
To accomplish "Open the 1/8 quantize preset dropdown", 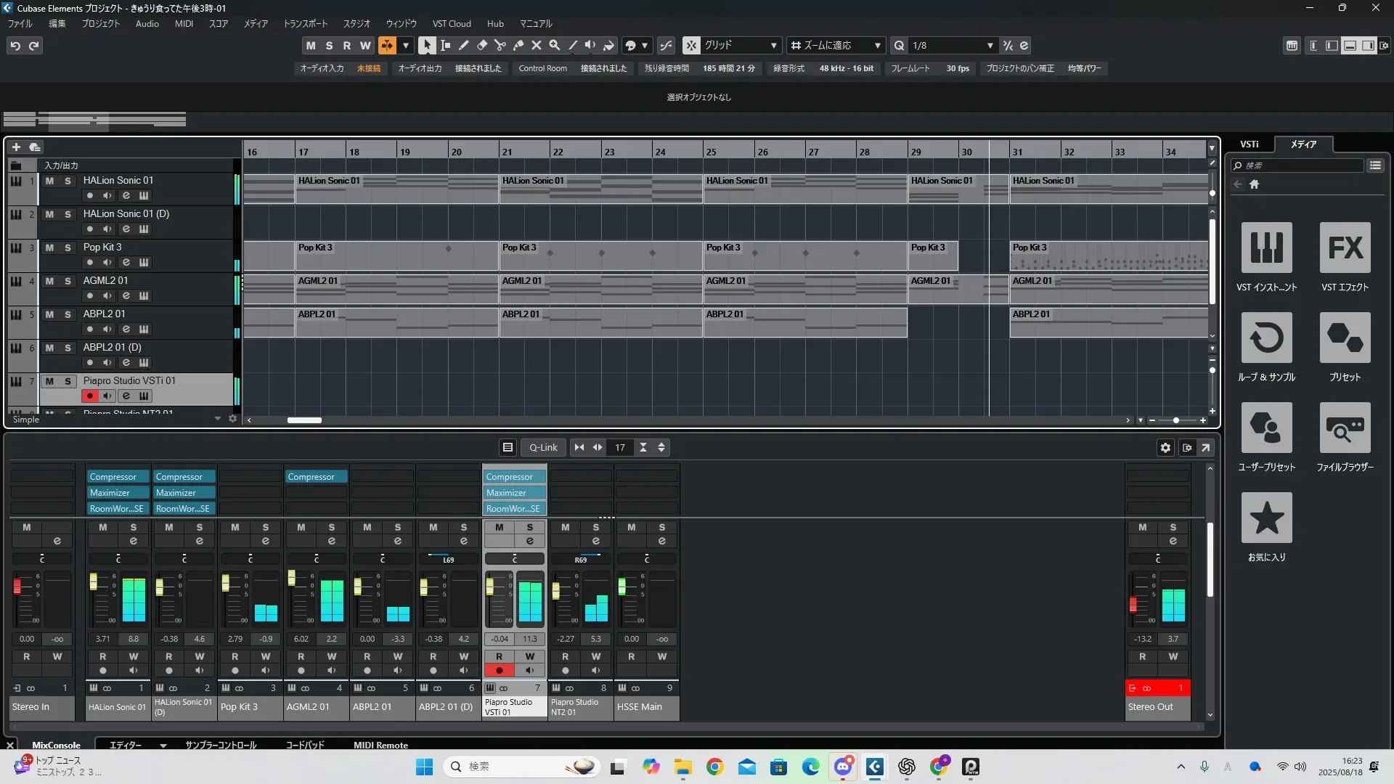I will pyautogui.click(x=990, y=45).
